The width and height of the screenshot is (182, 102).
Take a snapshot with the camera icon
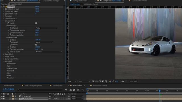click(123, 81)
